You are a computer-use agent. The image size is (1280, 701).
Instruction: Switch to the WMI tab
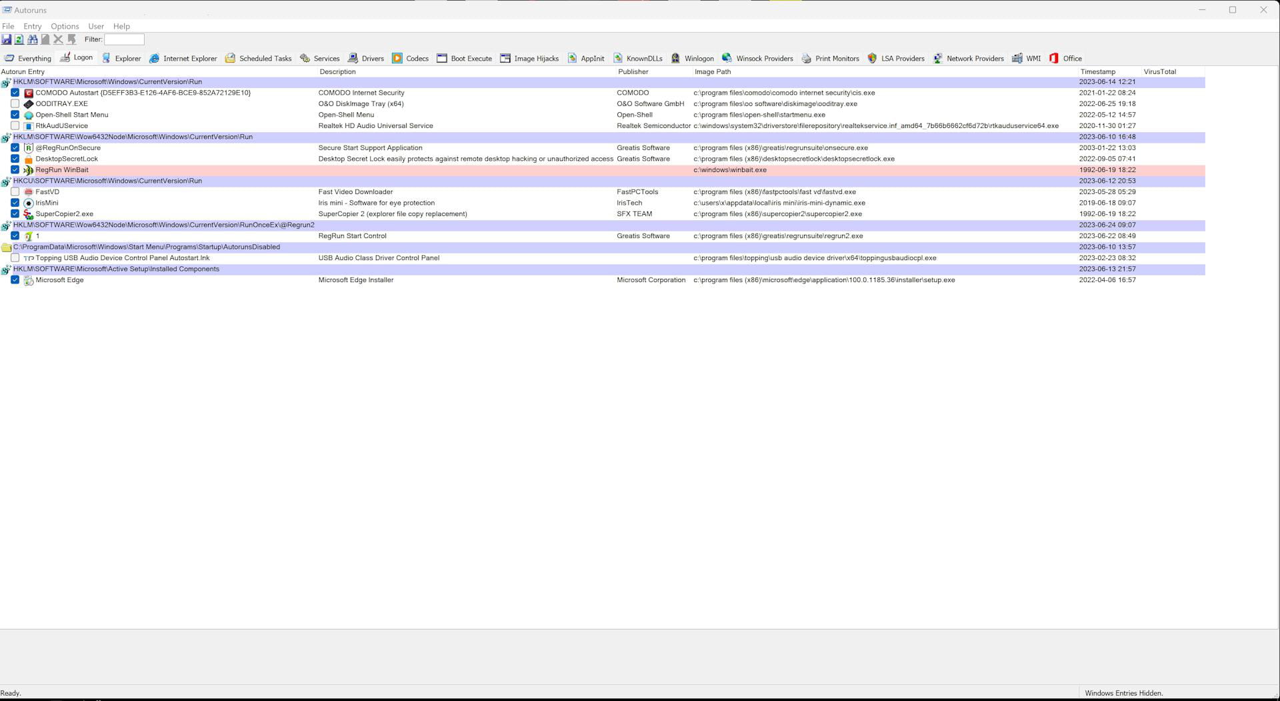[x=1026, y=58]
